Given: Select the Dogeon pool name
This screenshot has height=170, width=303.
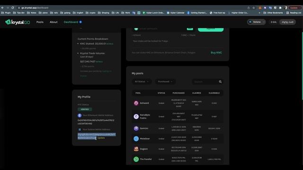Looking at the screenshot, I should click(x=144, y=149).
